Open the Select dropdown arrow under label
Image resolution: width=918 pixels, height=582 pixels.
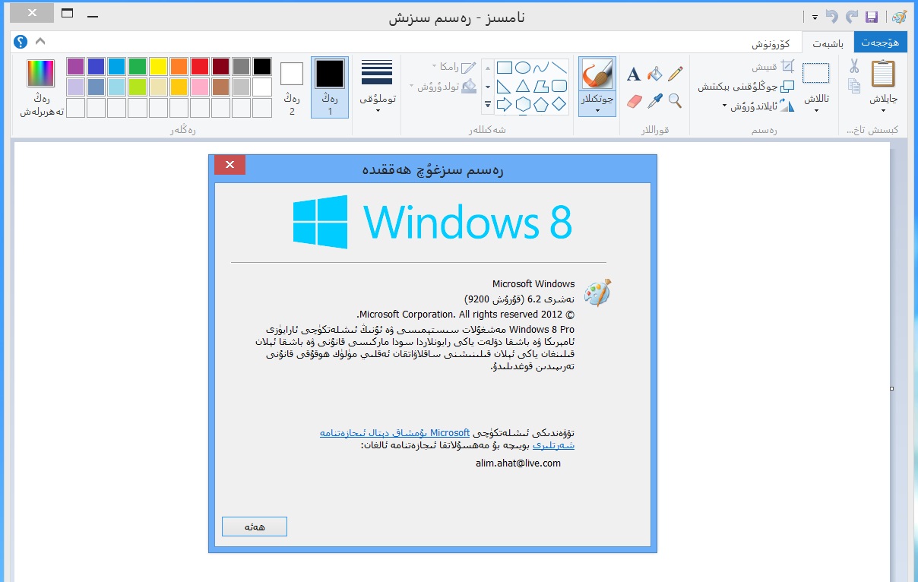816,111
